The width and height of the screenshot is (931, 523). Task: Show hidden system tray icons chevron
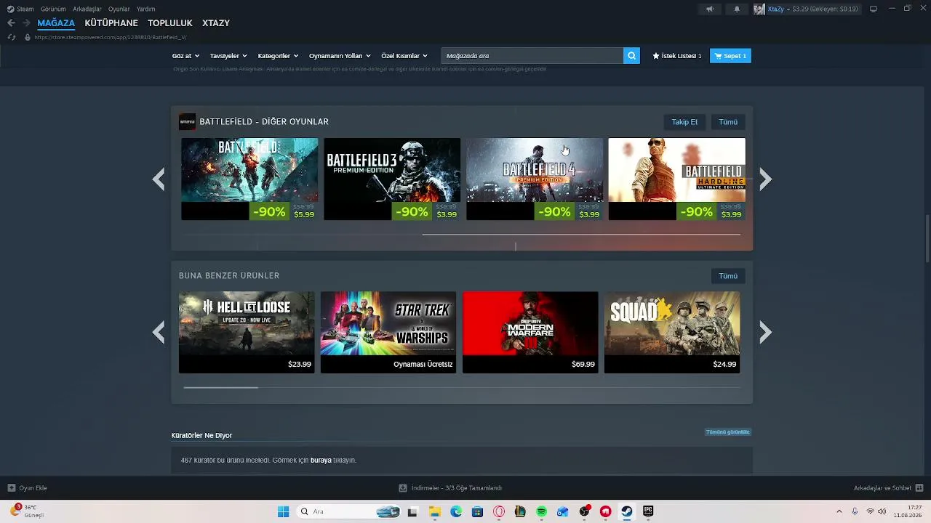point(839,511)
